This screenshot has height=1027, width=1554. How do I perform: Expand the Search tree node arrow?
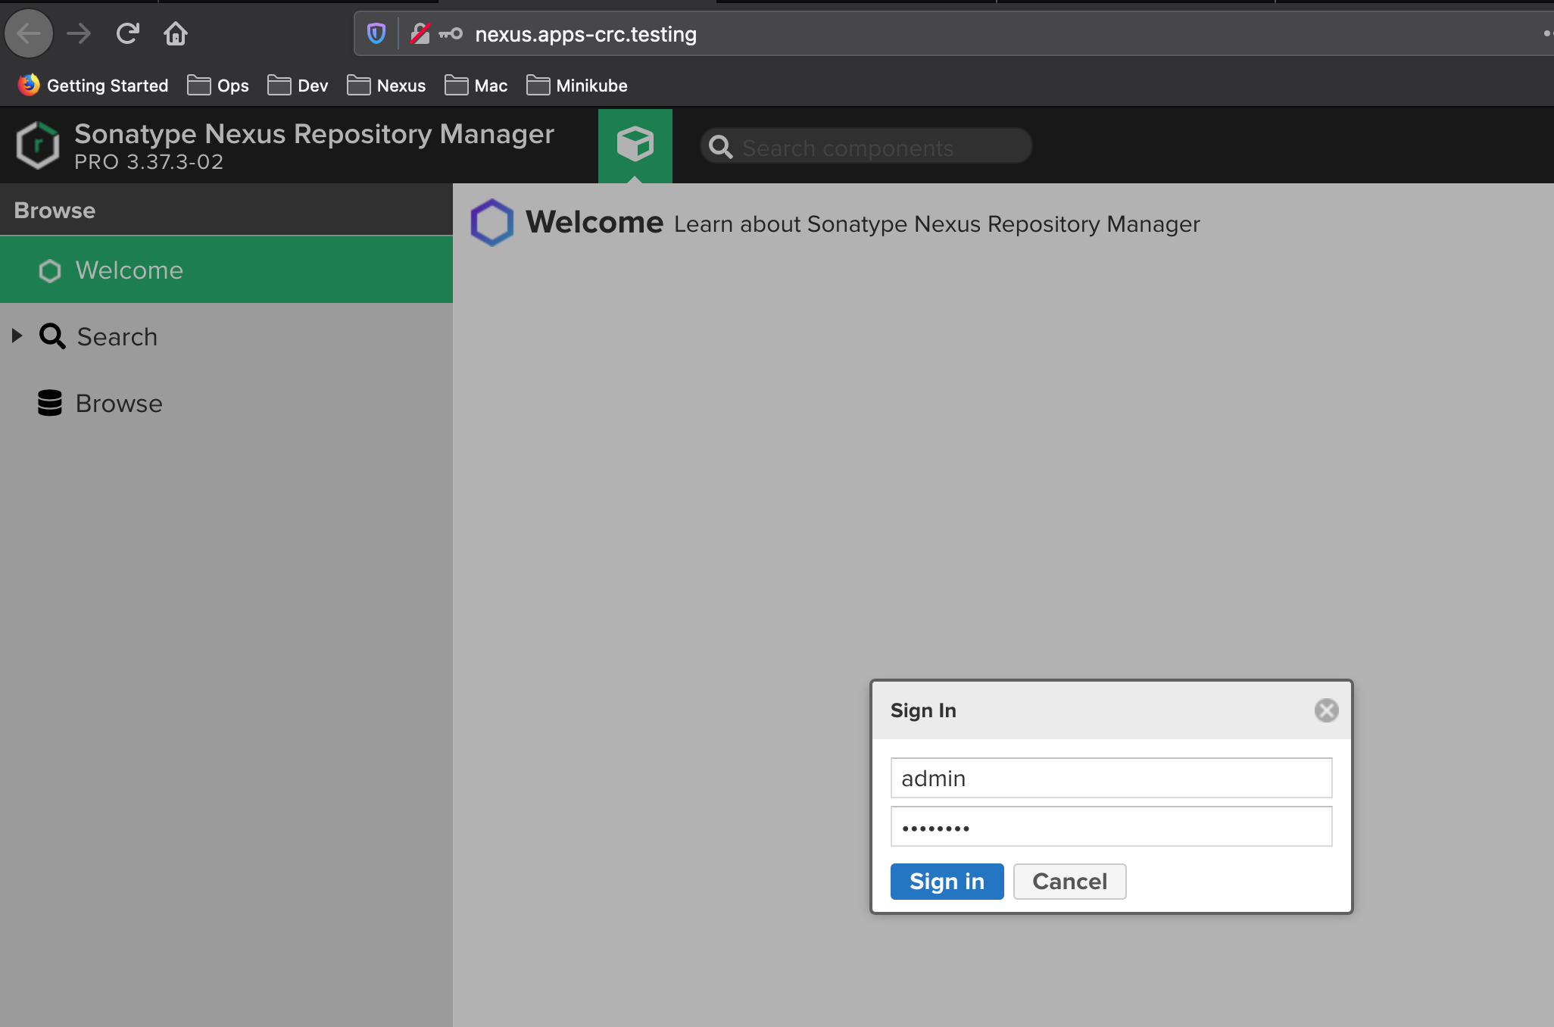(17, 336)
